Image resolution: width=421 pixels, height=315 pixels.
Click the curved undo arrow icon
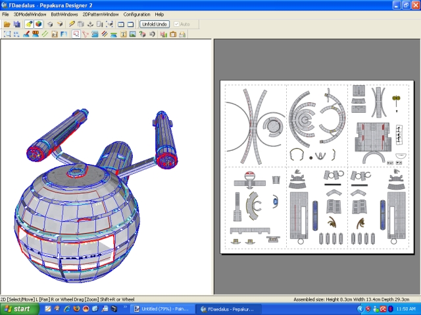152,34
